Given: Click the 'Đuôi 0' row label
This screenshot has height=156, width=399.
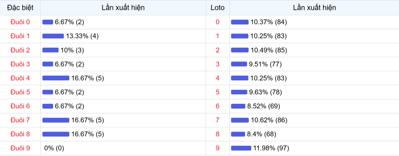Looking at the screenshot, I should coord(20,22).
